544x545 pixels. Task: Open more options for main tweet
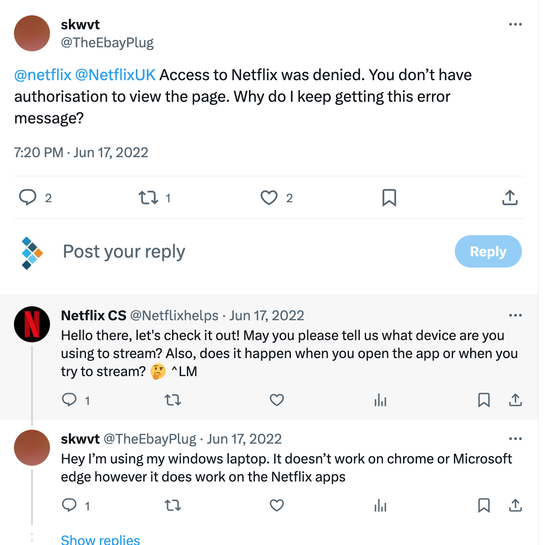point(515,24)
